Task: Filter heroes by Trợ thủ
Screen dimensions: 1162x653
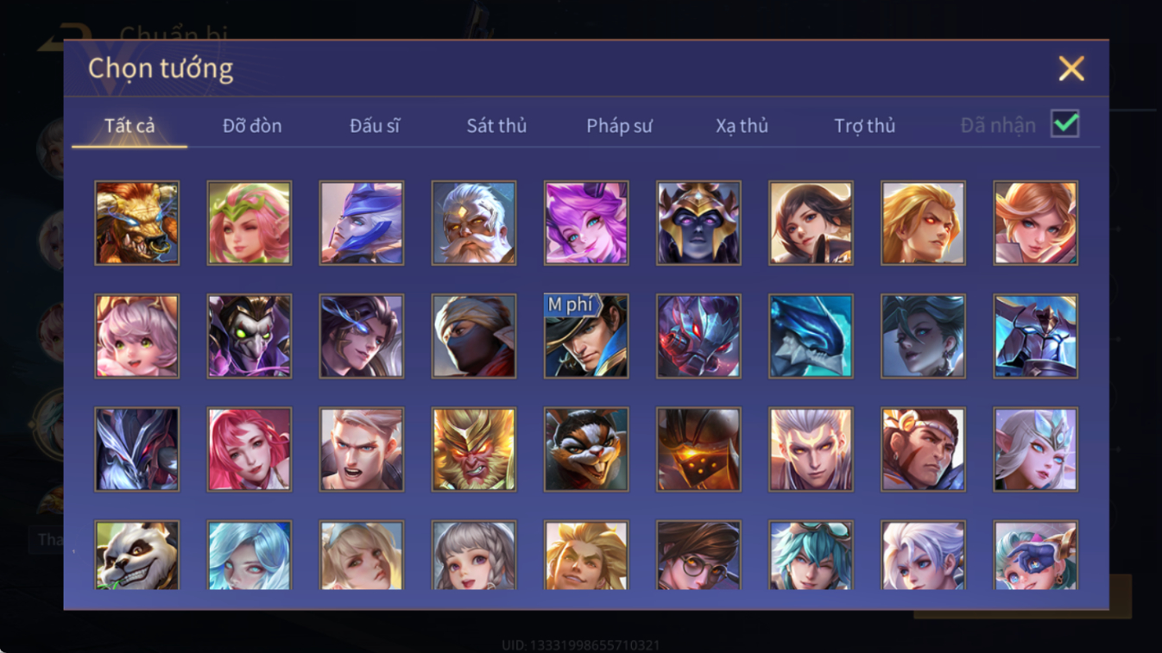Action: (x=864, y=126)
